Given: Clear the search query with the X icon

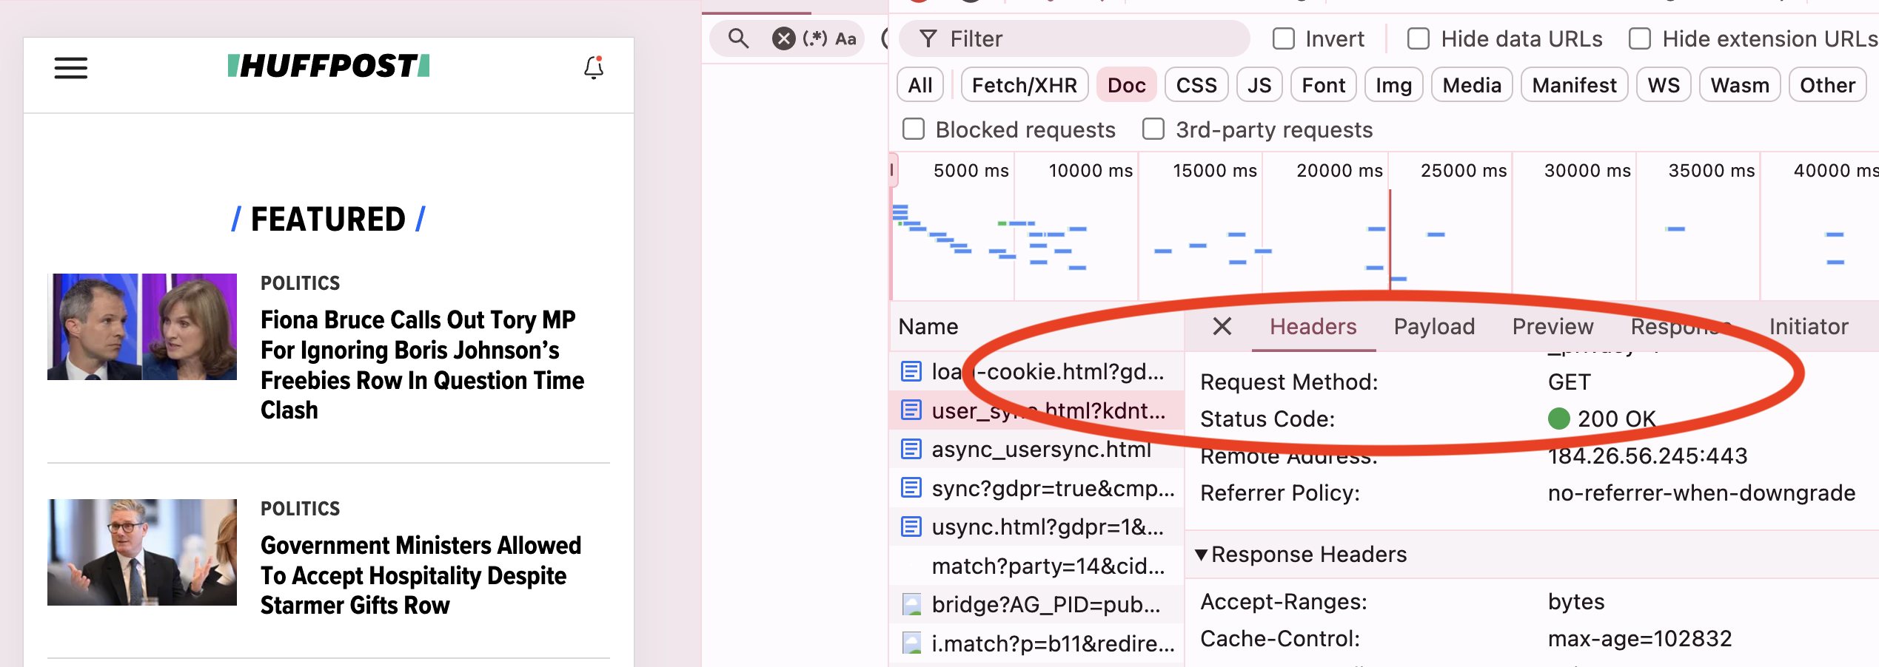Looking at the screenshot, I should (x=783, y=38).
